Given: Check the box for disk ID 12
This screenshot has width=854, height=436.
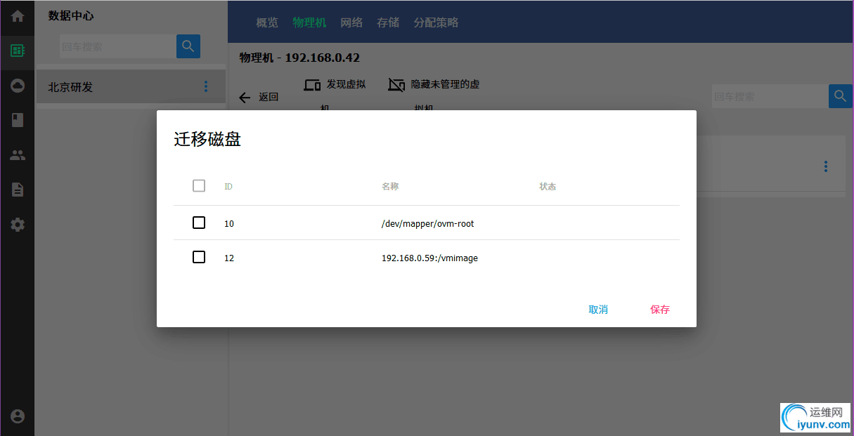Looking at the screenshot, I should pos(199,257).
